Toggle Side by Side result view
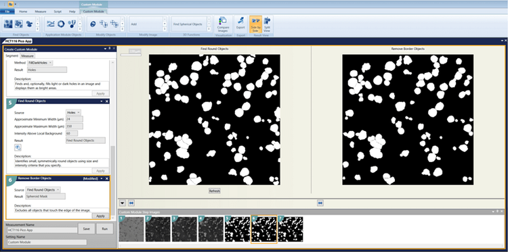Viewport: 508px width, 252px height. point(255,24)
